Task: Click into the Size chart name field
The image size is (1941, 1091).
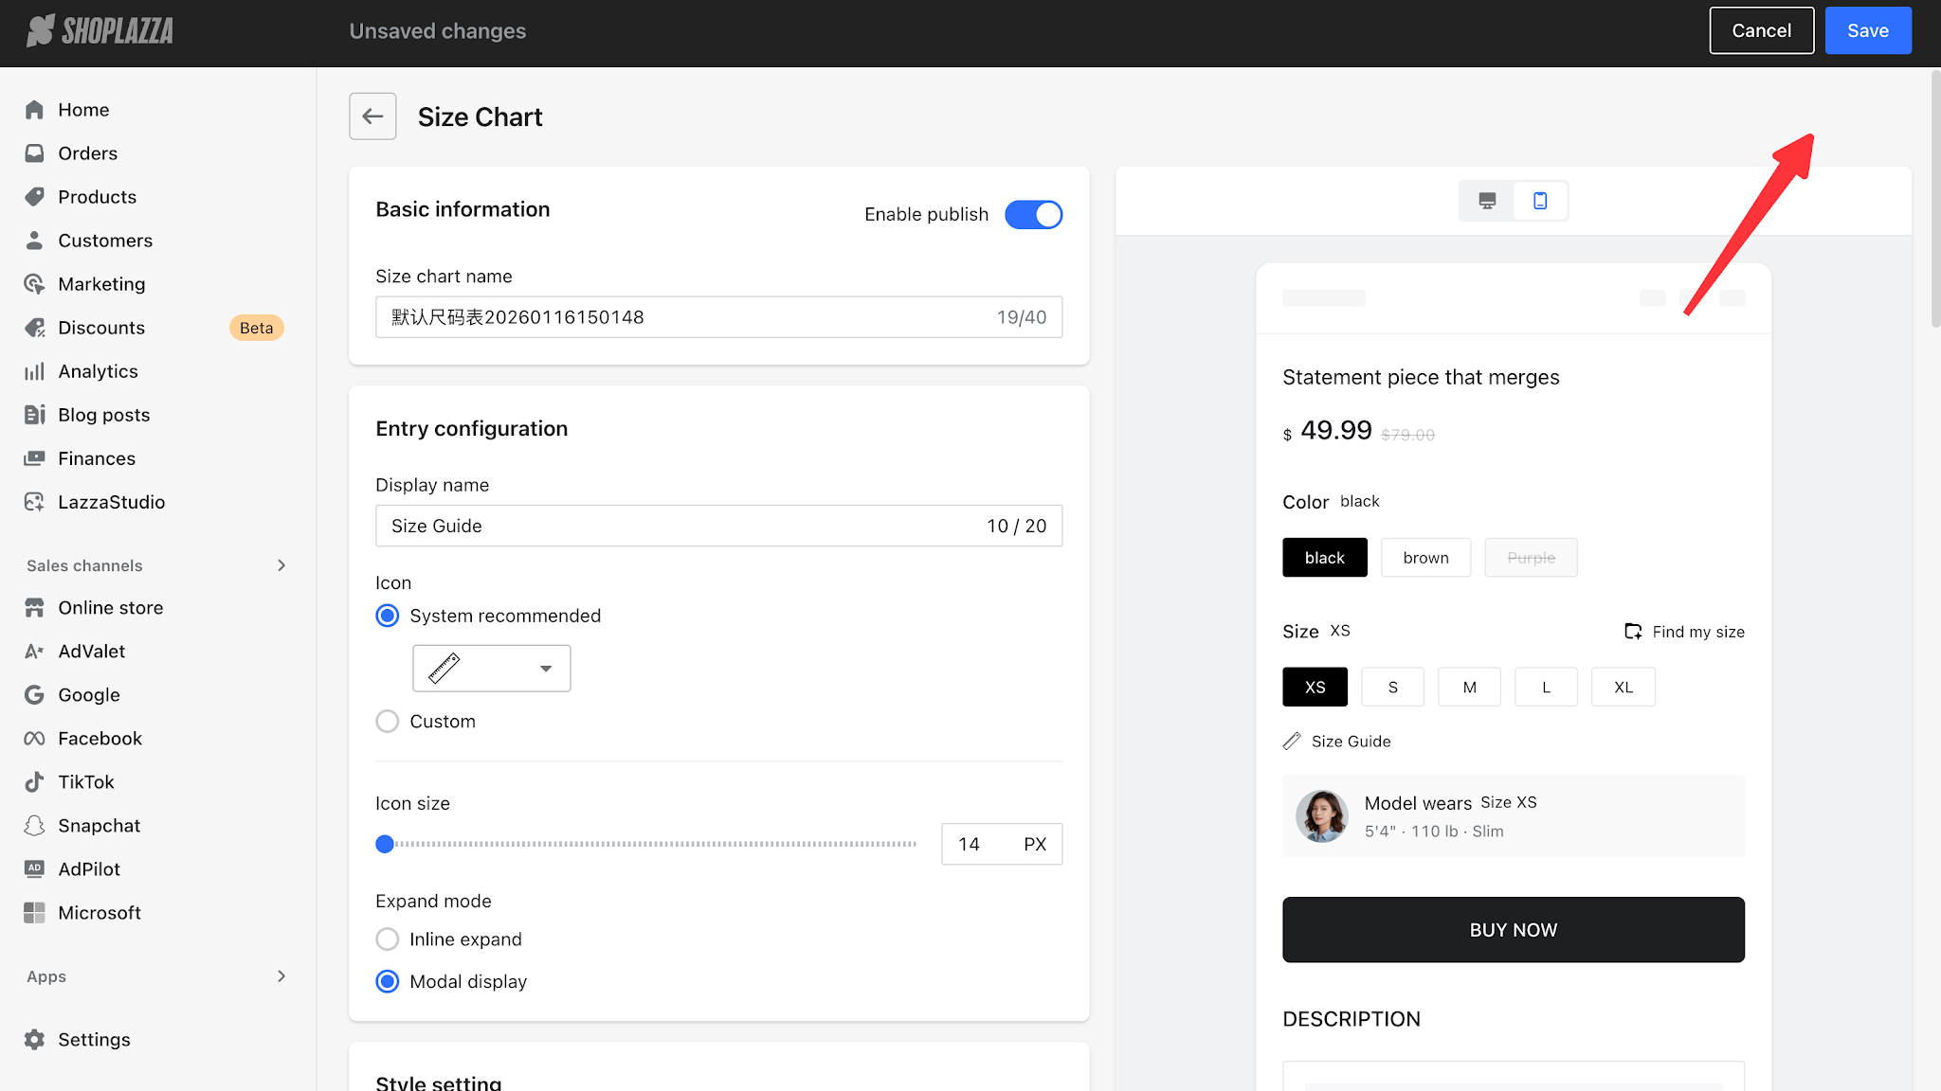Action: 718,317
